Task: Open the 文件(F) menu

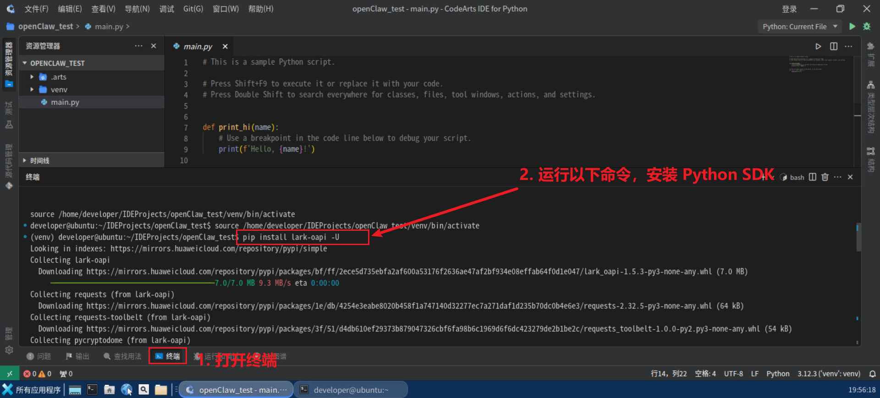Action: tap(36, 9)
